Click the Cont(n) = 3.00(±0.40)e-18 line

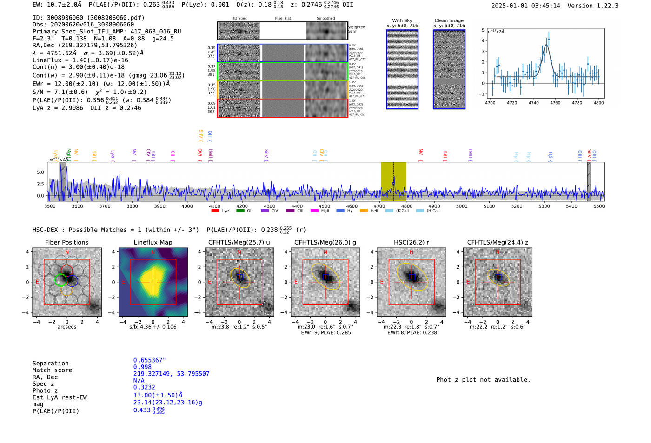pos(79,67)
